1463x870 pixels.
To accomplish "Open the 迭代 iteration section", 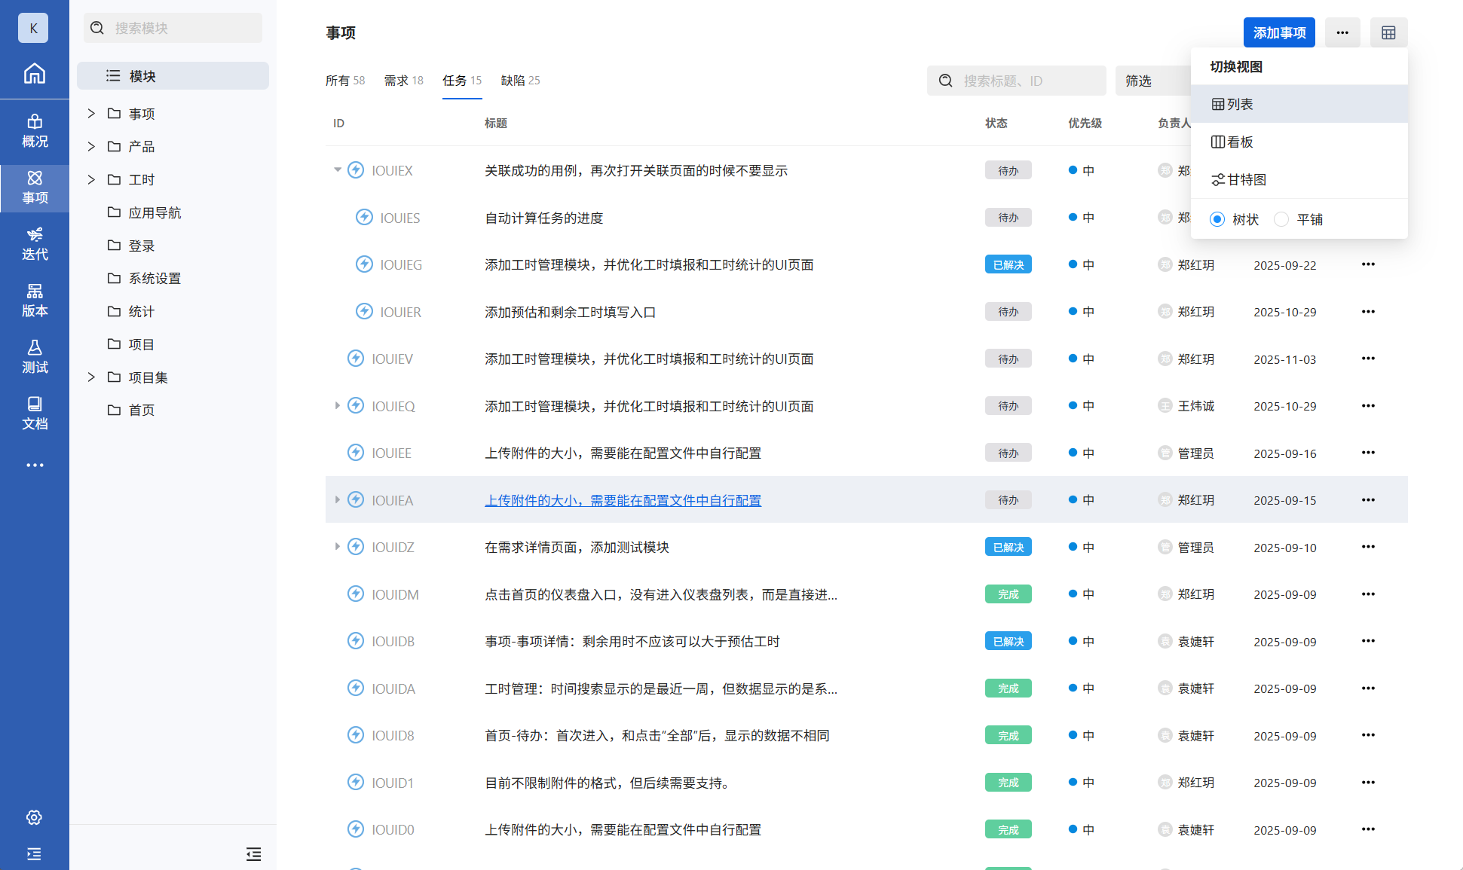I will (34, 243).
